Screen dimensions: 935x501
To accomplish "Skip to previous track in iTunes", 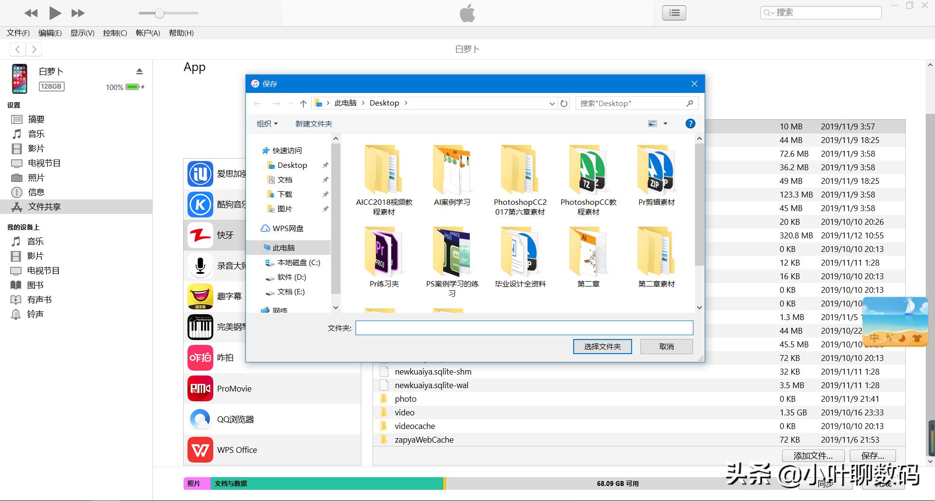I will click(31, 13).
